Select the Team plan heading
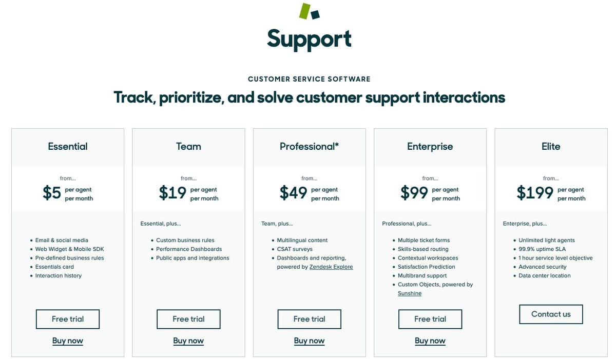 (188, 146)
